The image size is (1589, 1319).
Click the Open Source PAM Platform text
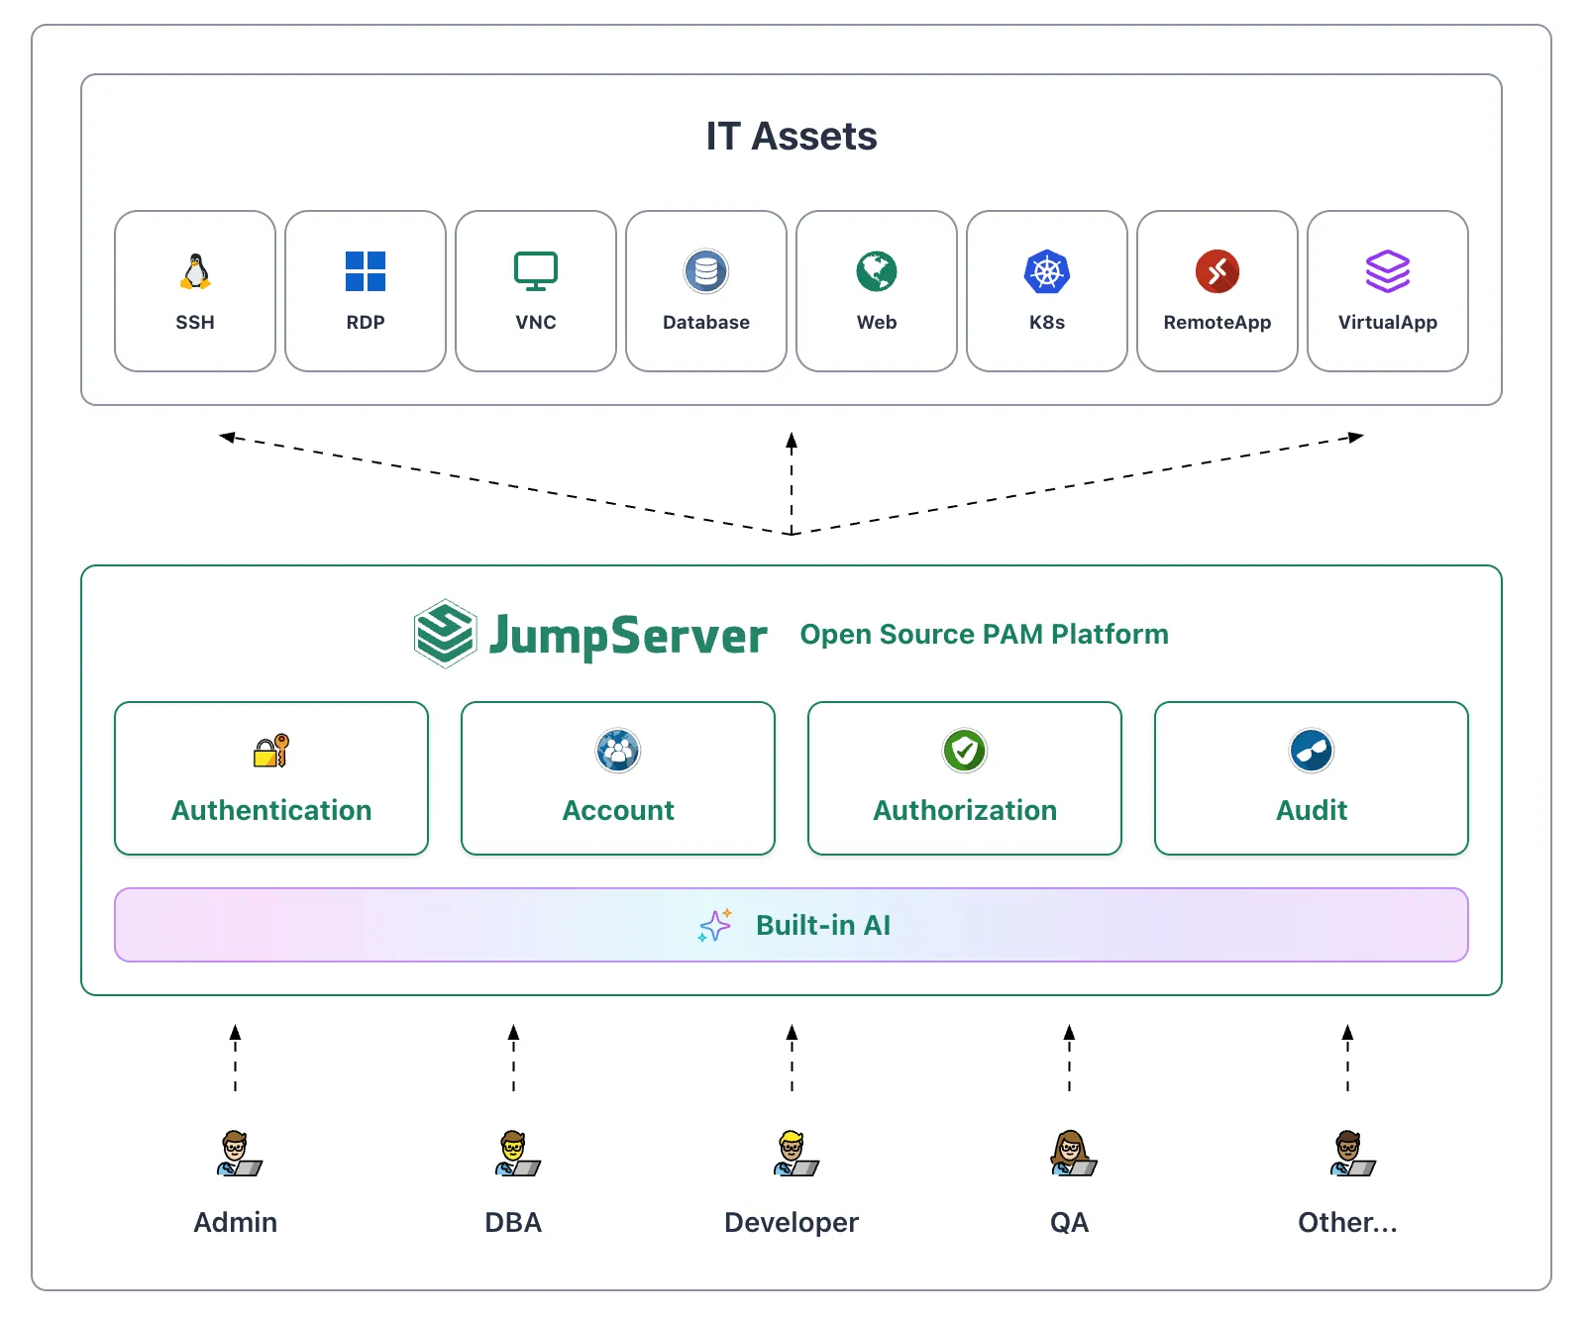tap(984, 634)
